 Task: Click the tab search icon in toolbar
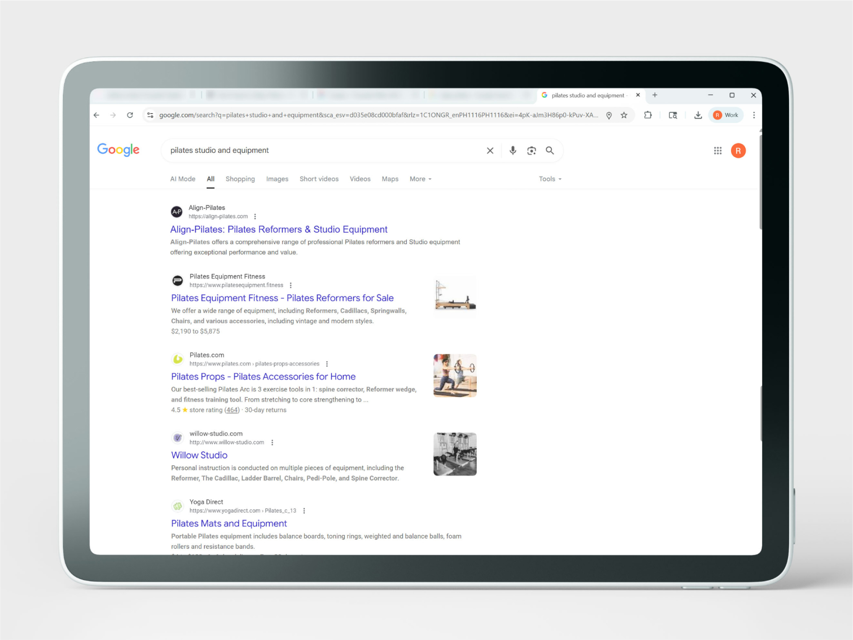coord(673,115)
